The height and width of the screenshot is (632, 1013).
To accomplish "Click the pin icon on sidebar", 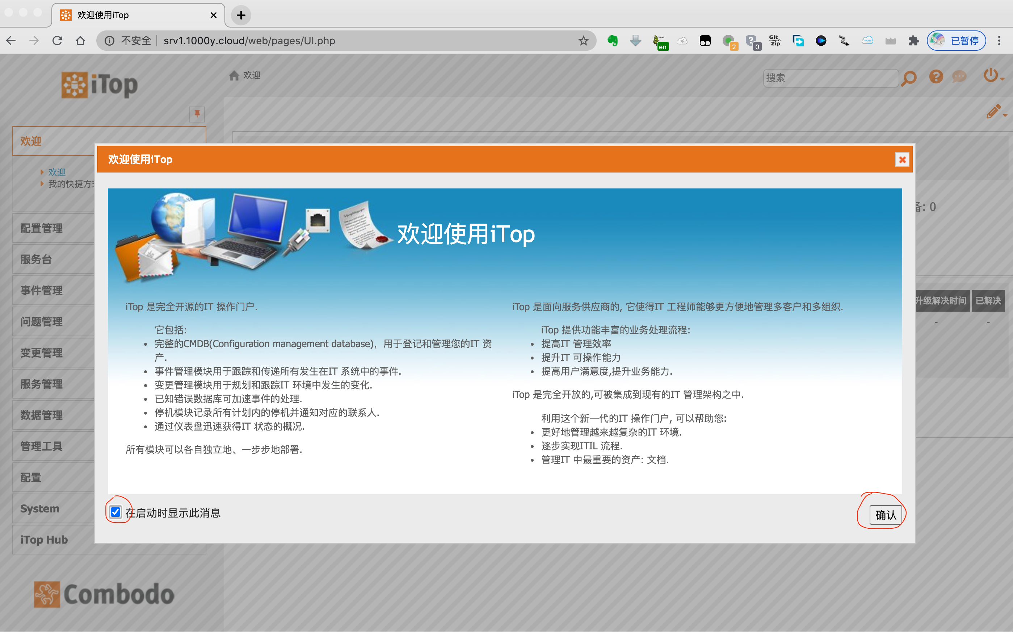I will (x=197, y=114).
